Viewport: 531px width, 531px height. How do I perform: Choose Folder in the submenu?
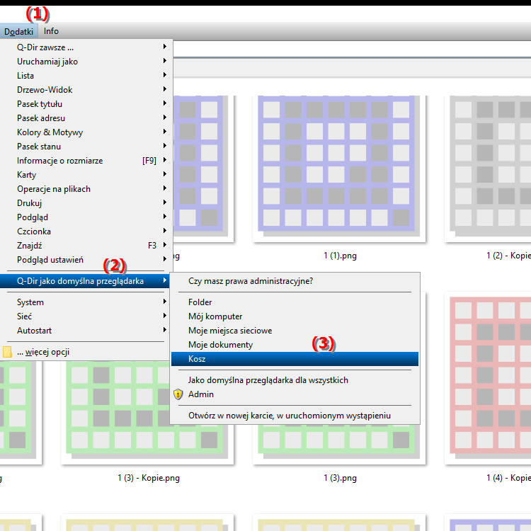(295, 302)
